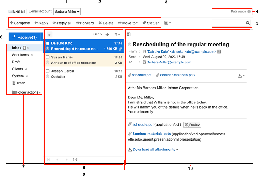This screenshot has height=176, width=259.
Task: Click RSS icon next to Sent items
Action: 32,55
